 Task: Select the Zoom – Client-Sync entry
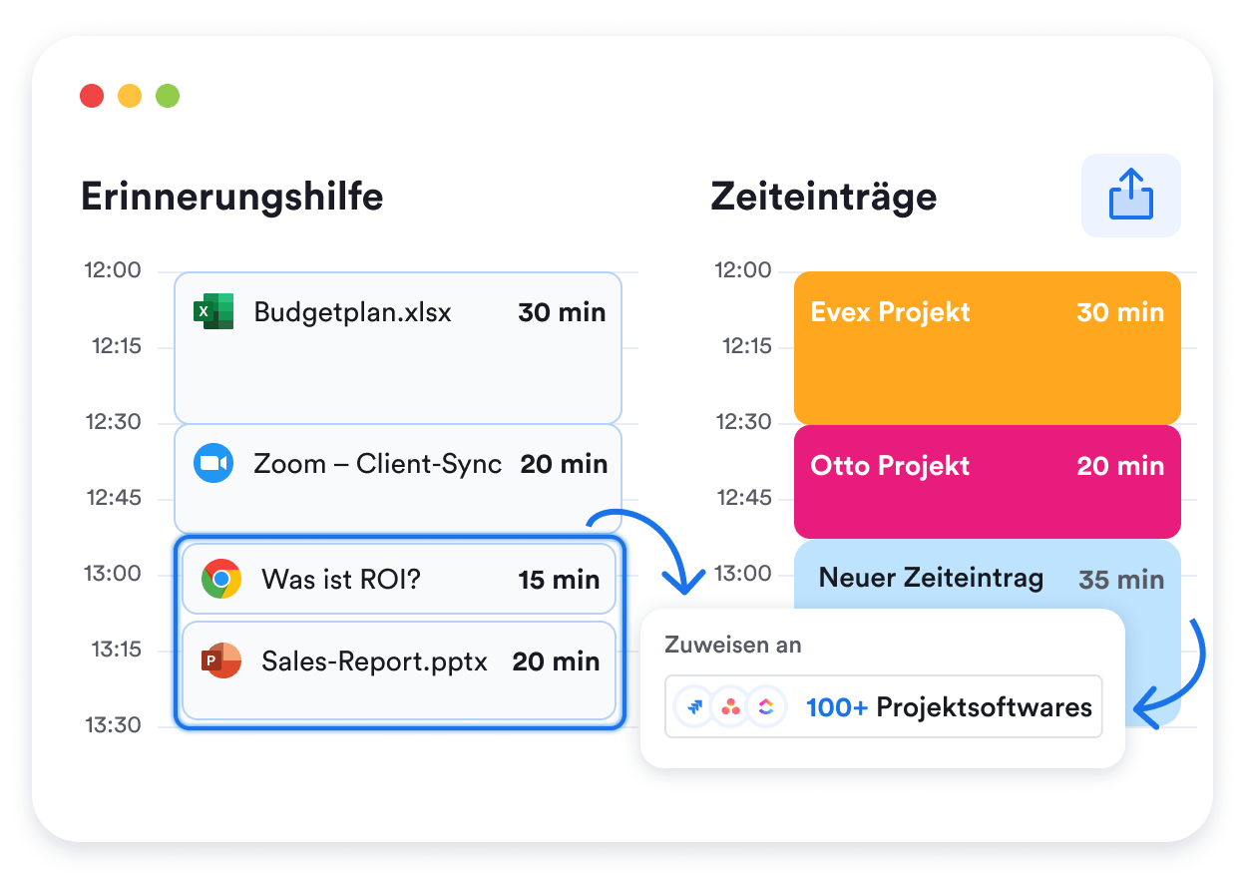point(398,479)
